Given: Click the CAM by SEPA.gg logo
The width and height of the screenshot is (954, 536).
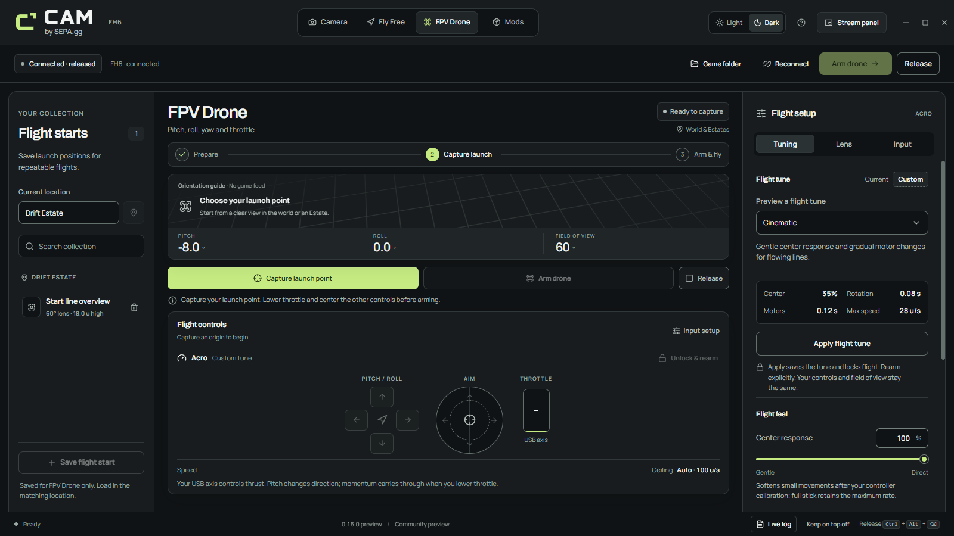Looking at the screenshot, I should point(54,23).
